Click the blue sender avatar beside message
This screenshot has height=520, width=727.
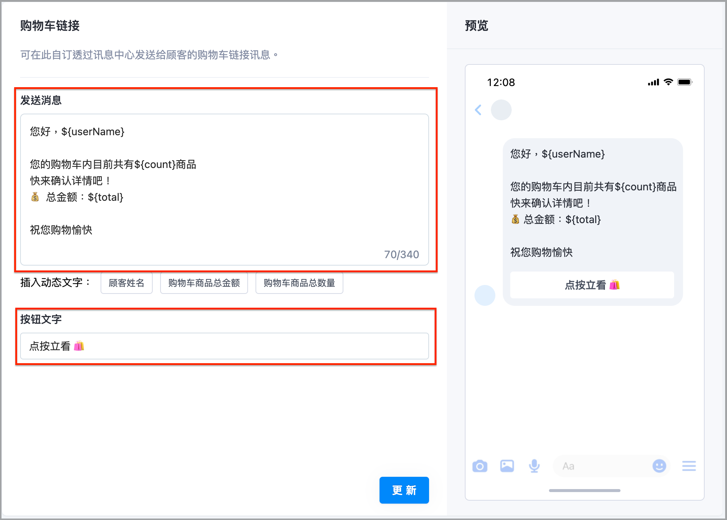coord(485,295)
